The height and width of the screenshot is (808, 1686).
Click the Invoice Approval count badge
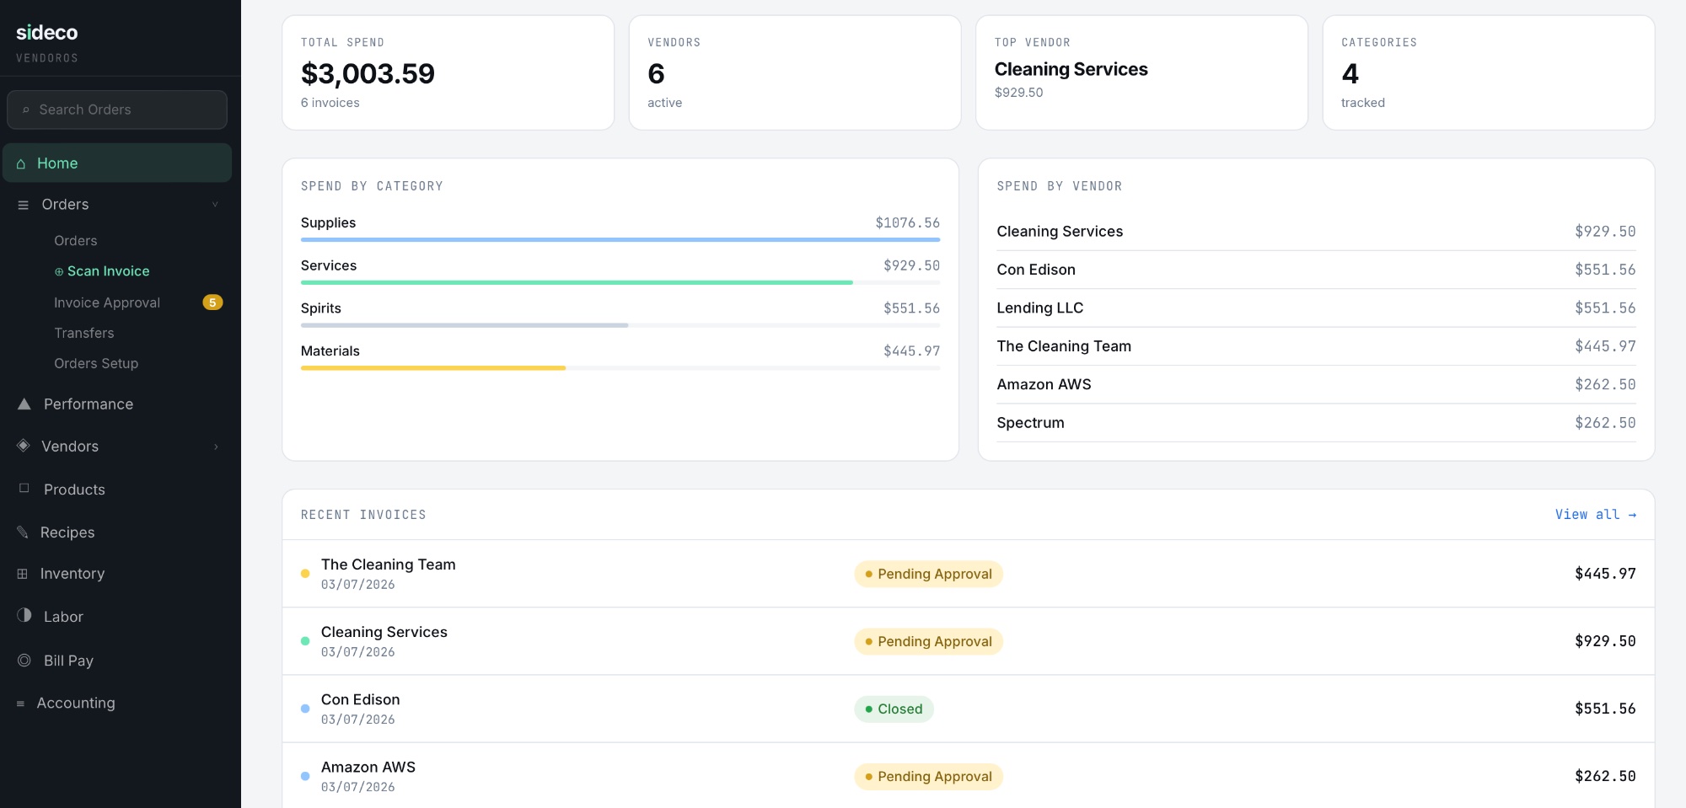click(212, 302)
